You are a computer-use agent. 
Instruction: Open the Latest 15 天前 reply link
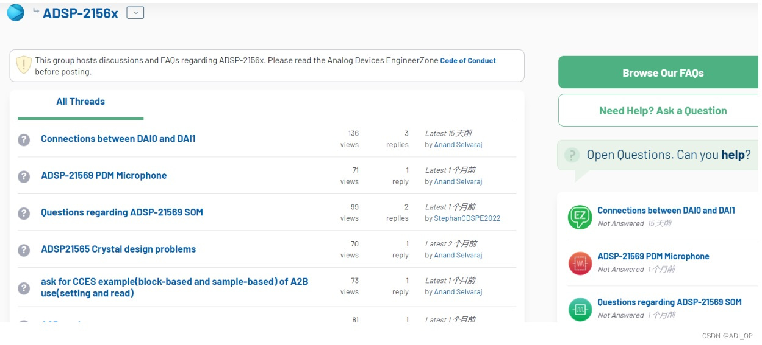(448, 133)
